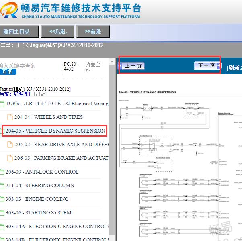Click the Jaguar(捷豹)-XJ / X351-2010-2012 breadcrumb
The image size is (242, 241).
coord(35,89)
